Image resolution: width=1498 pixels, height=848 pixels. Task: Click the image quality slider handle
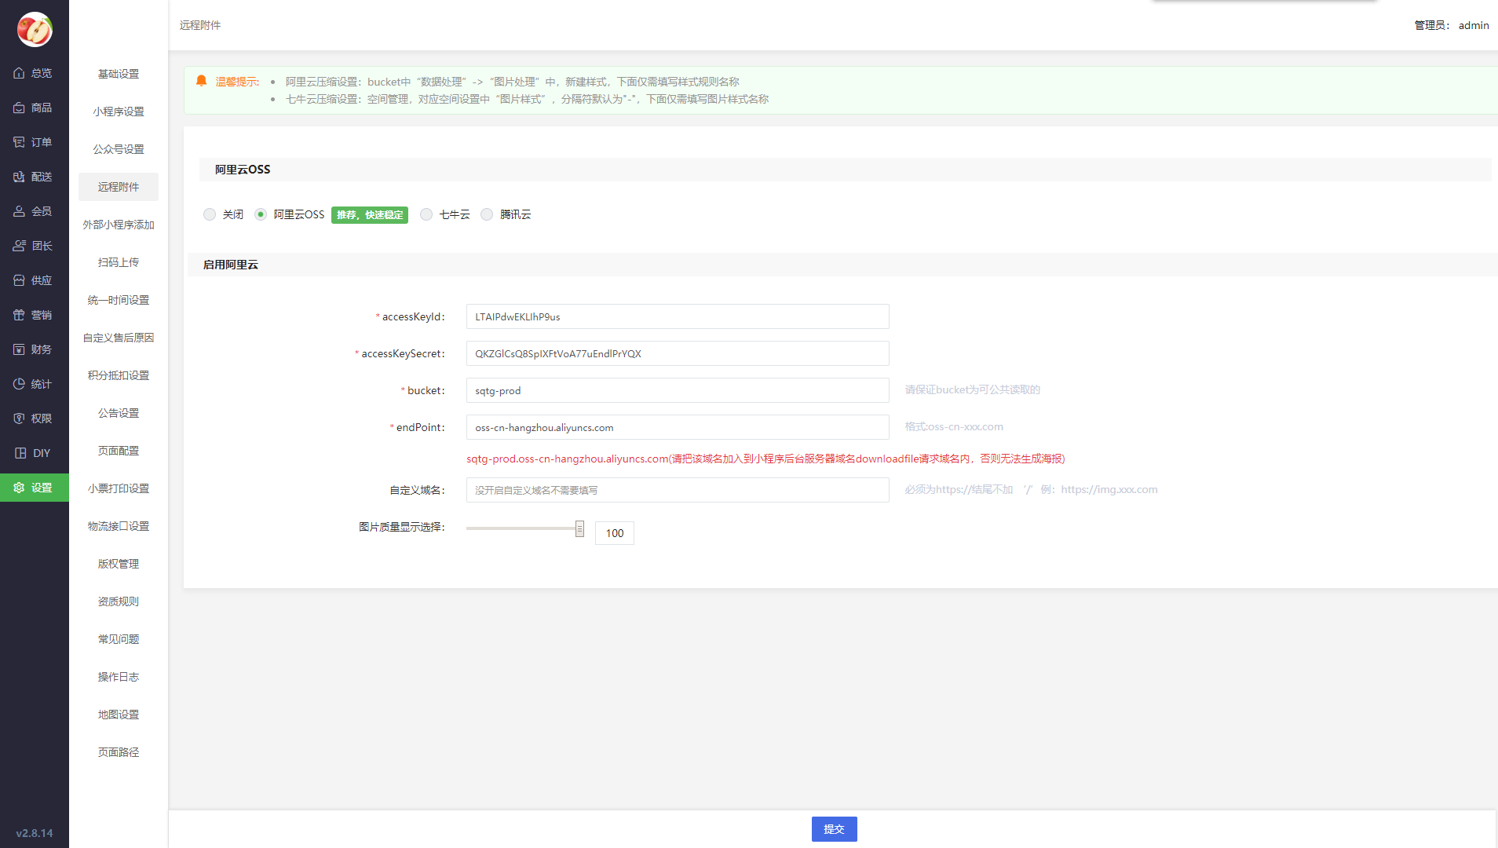pos(579,528)
